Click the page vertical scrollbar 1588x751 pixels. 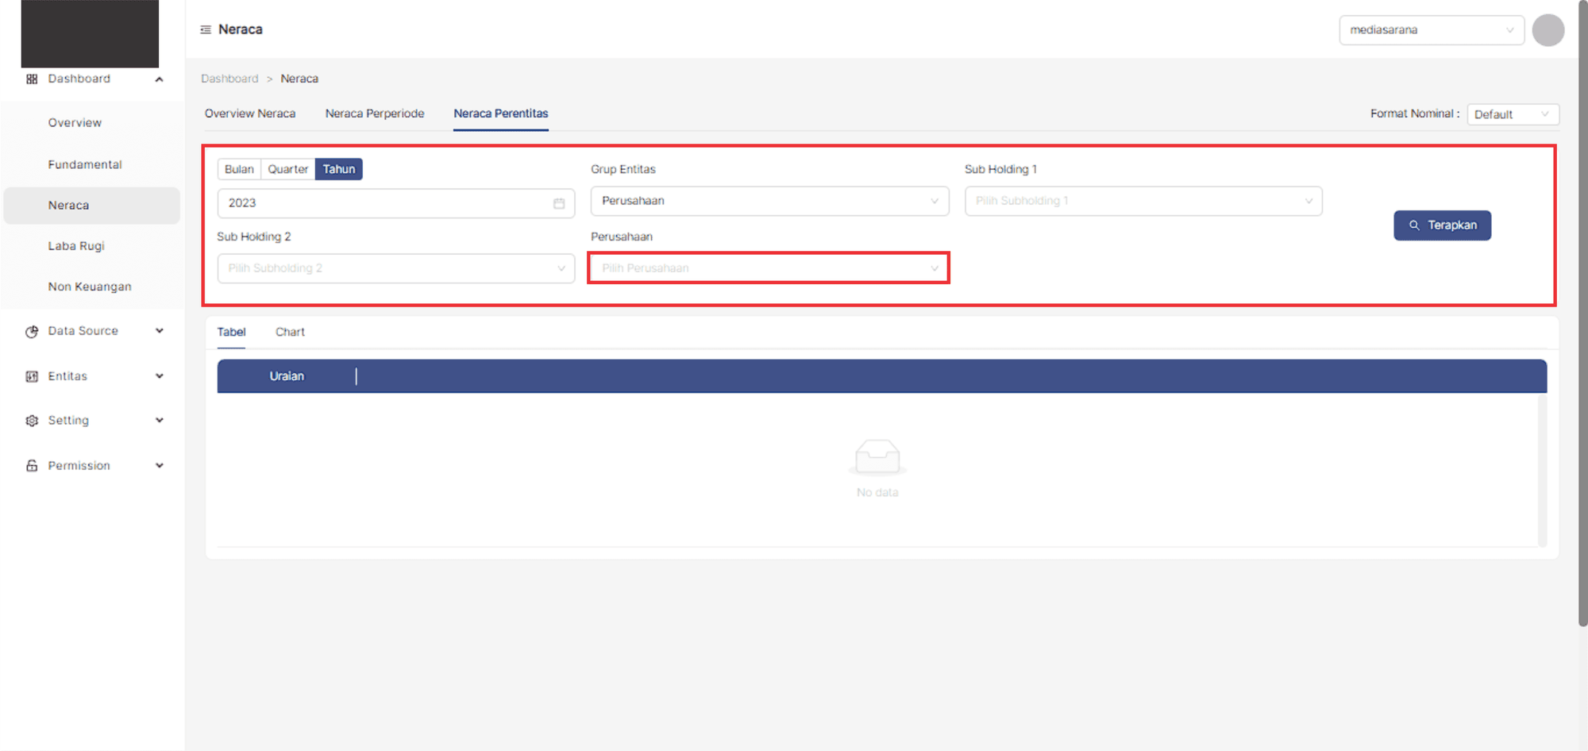click(x=1582, y=318)
